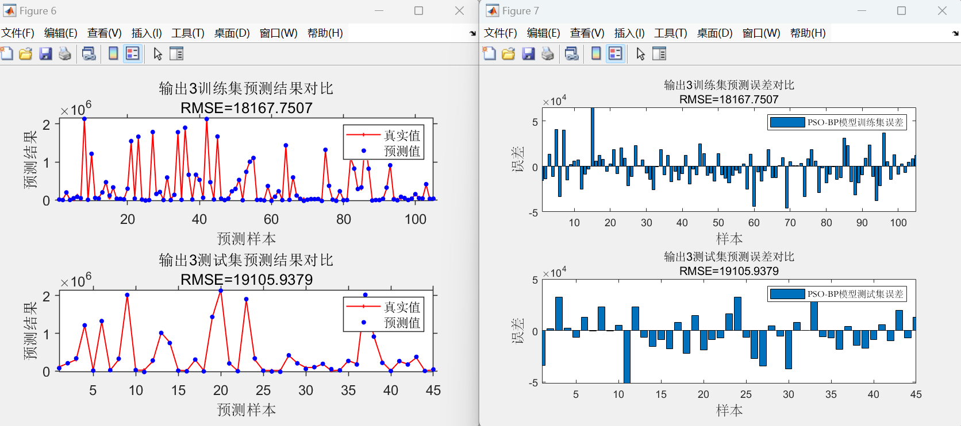Select 误差 y-axis label of test-set error plot
Image resolution: width=961 pixels, height=426 pixels.
518,331
